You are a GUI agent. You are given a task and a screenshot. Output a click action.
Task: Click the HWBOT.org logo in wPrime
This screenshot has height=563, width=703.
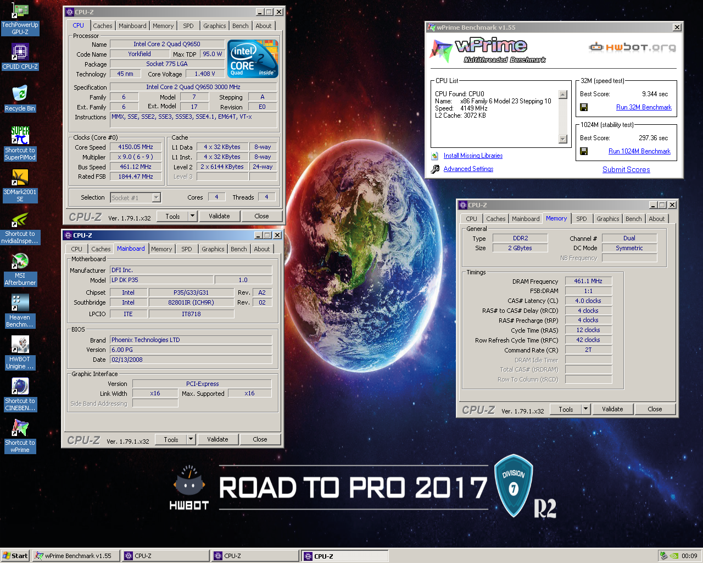click(x=632, y=47)
